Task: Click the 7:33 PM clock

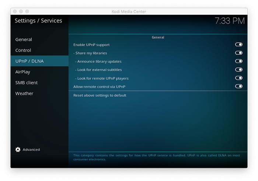Action: click(230, 21)
